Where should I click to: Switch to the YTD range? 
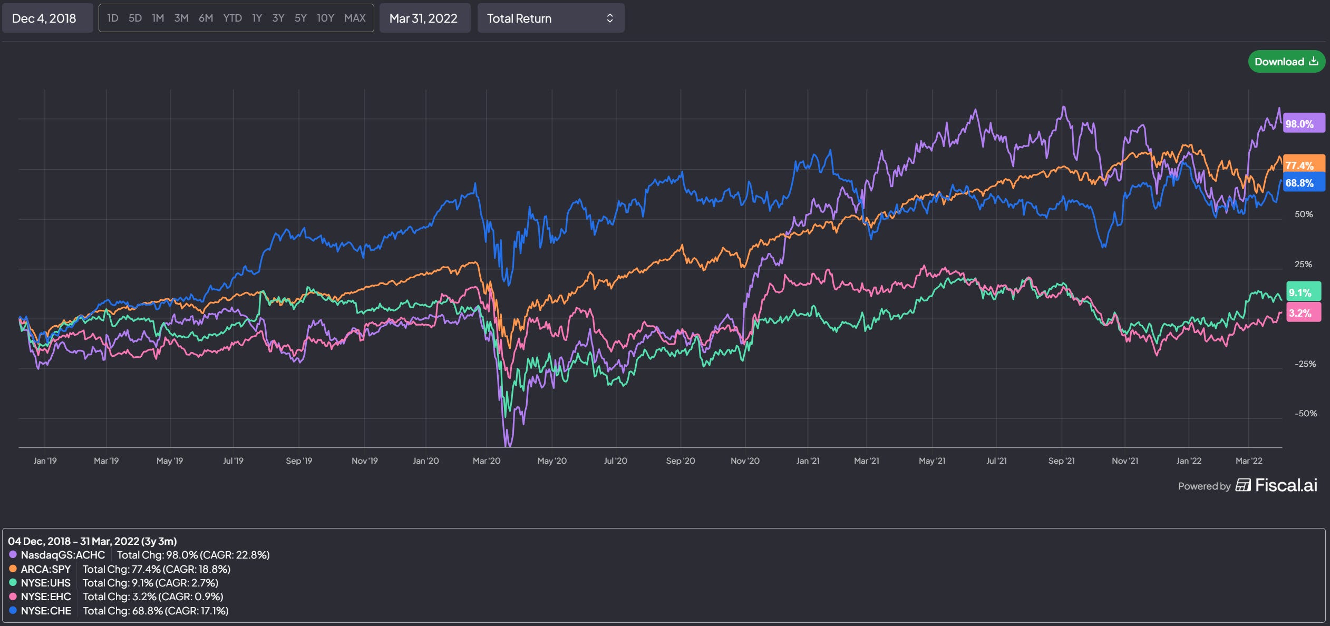[x=232, y=18]
